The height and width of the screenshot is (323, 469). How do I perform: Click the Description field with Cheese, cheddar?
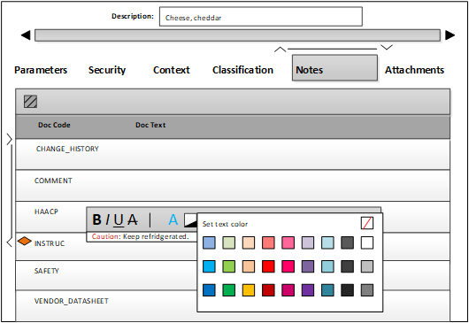pyautogui.click(x=261, y=17)
